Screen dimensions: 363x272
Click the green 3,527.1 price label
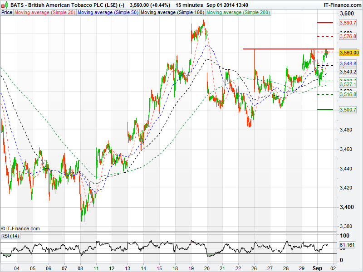[x=348, y=84]
